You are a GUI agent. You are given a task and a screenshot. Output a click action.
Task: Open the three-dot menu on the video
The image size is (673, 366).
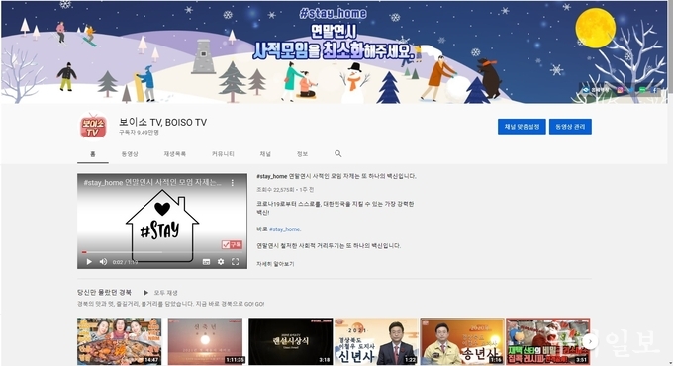[x=233, y=183]
